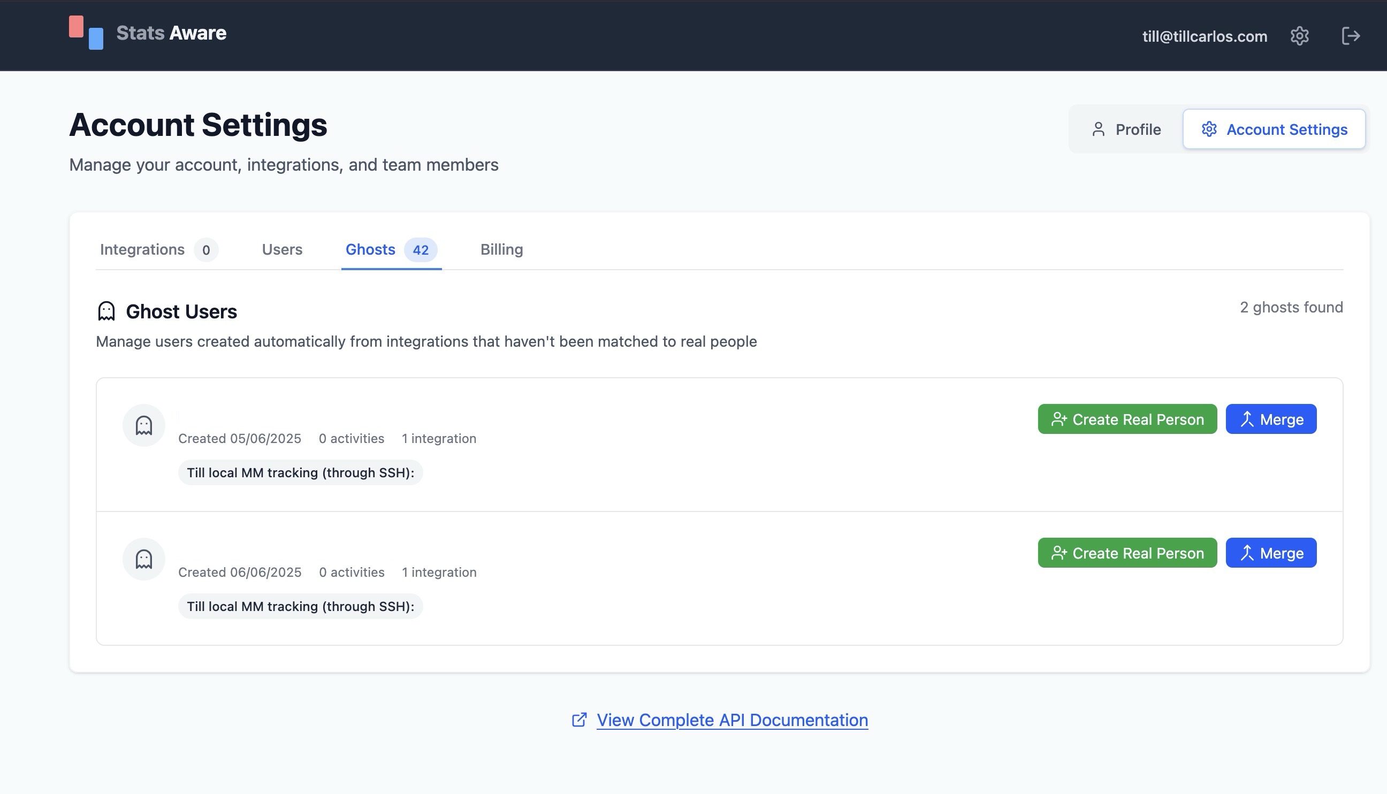This screenshot has height=794, width=1387.
Task: Click the Integrations count badge 0
Action: pos(206,250)
